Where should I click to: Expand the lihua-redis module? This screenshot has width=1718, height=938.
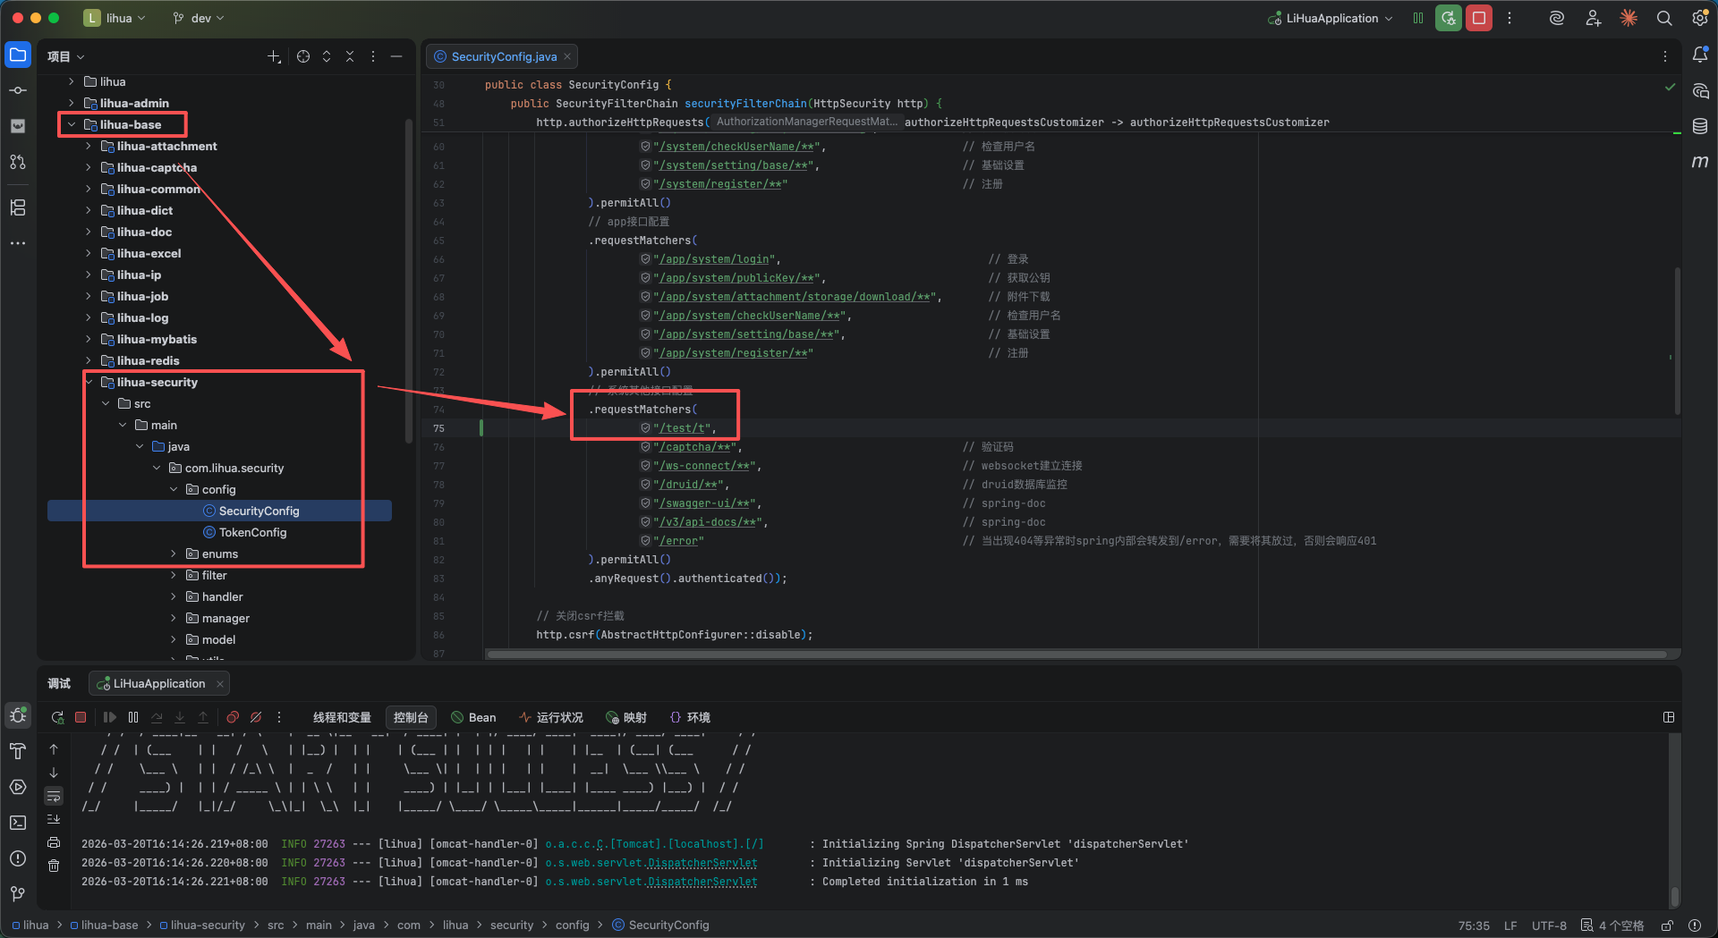point(89,361)
